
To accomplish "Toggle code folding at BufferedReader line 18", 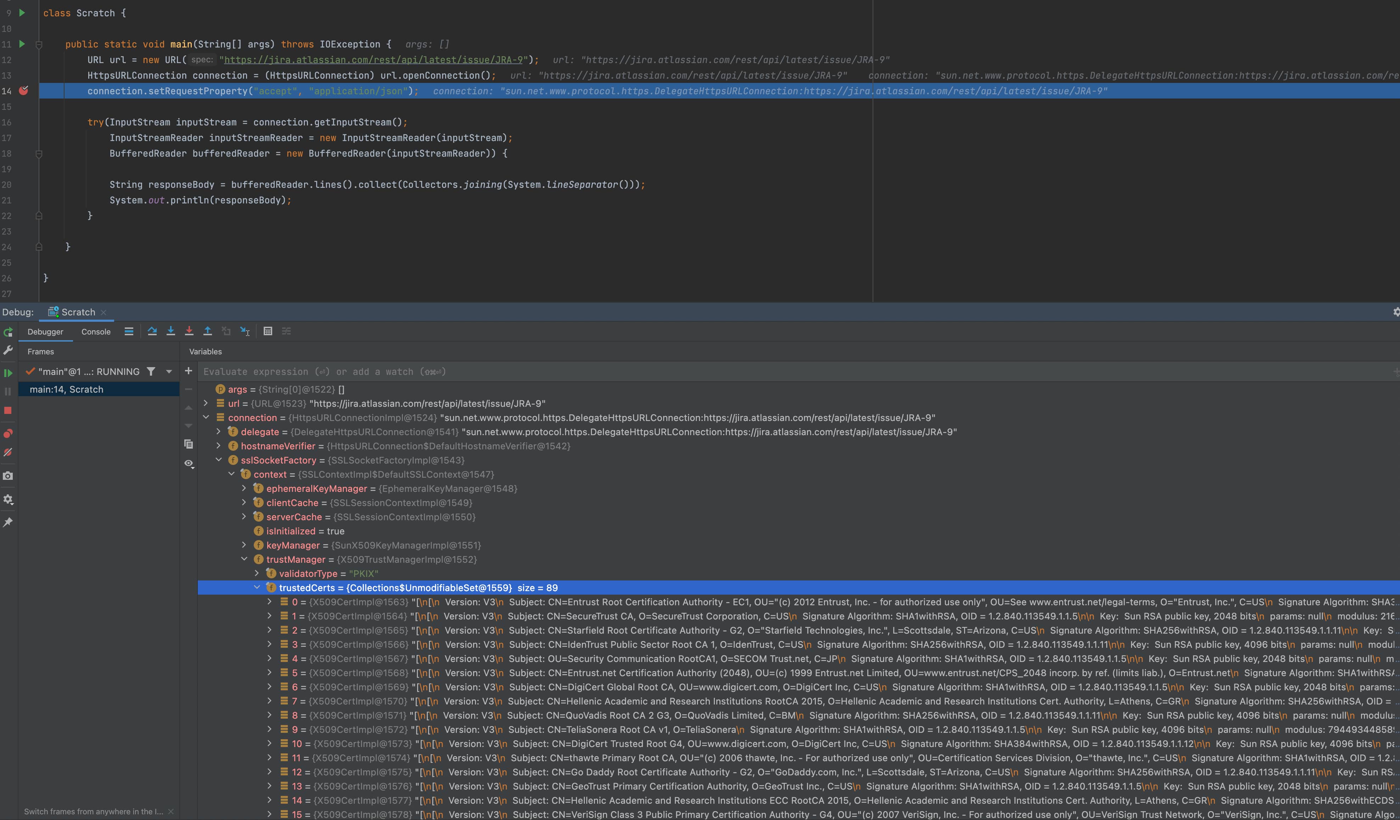I will 39,154.
